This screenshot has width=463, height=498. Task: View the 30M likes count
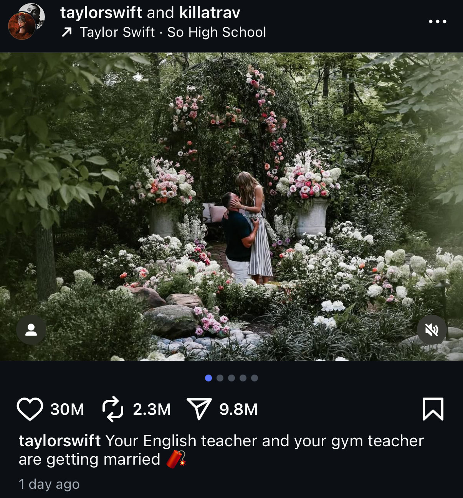pyautogui.click(x=67, y=409)
